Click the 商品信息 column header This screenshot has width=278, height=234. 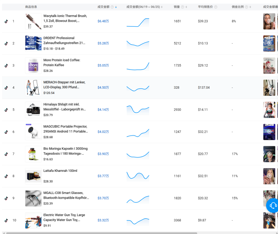tap(31, 7)
